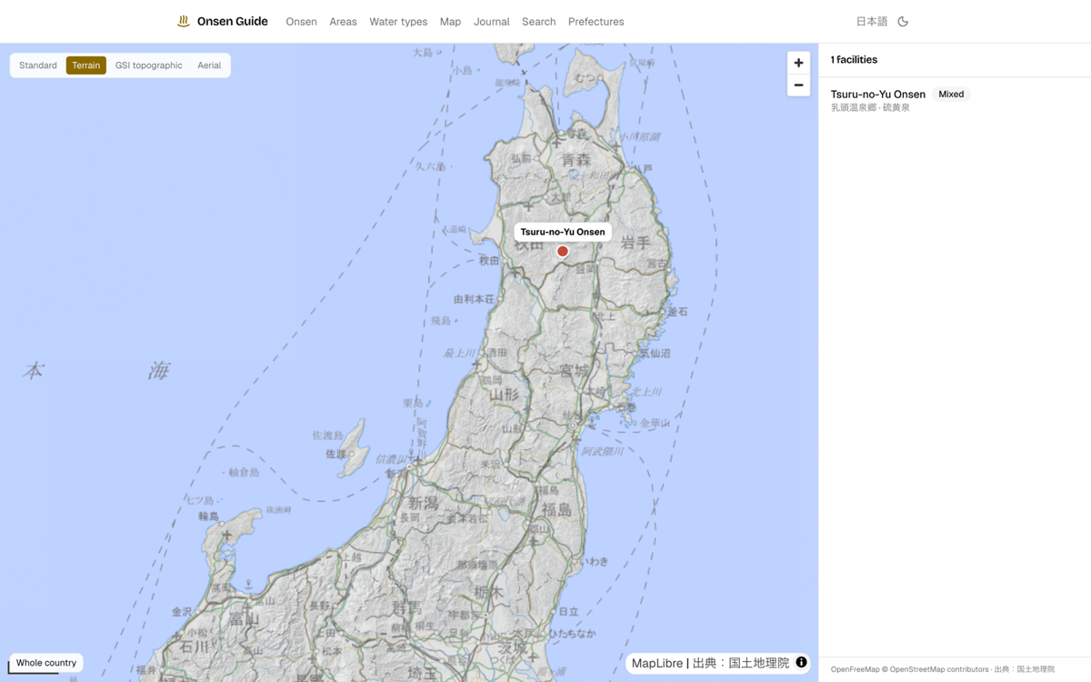
Task: Go to the Journal page
Action: (x=491, y=22)
